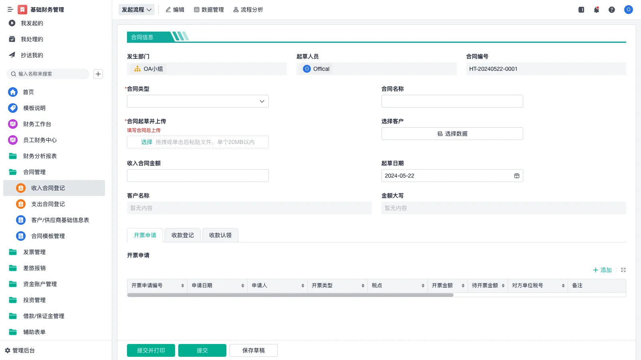Sort table by 对方单位税号 column
This screenshot has height=360, width=641.
point(563,286)
